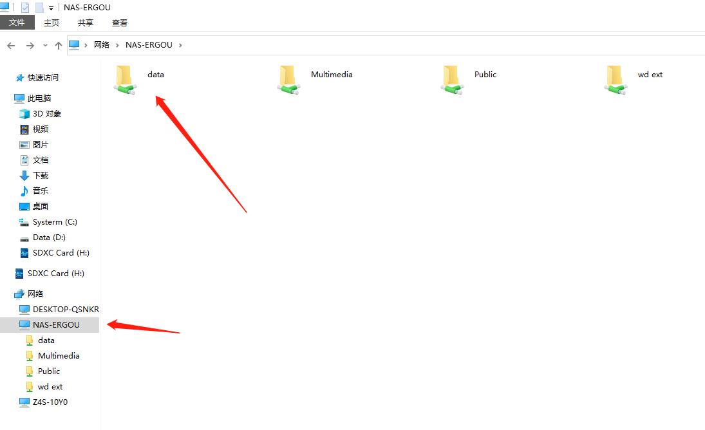Viewport: 705px width, 430px height.
Task: Open the standalone SDXC Card (H:) entry
Action: [x=56, y=273]
